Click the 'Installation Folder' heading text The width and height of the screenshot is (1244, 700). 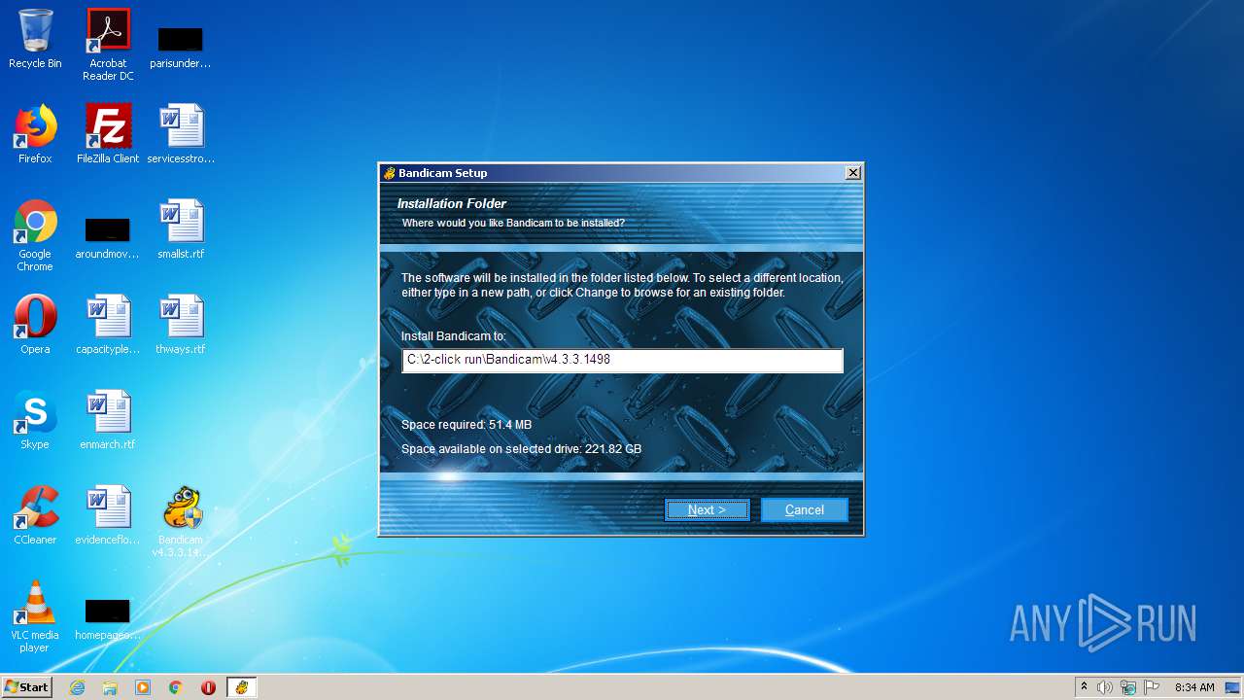[x=452, y=203]
